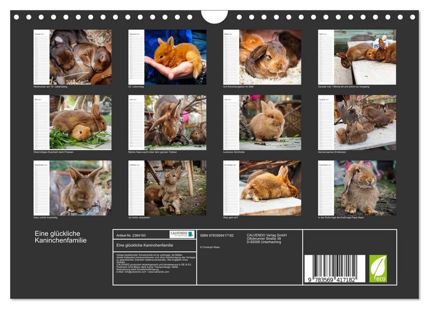Image resolution: width=429 pixels, height=309 pixels.
Task: Click copyright '© Christoph Maas'
Action: (210, 247)
